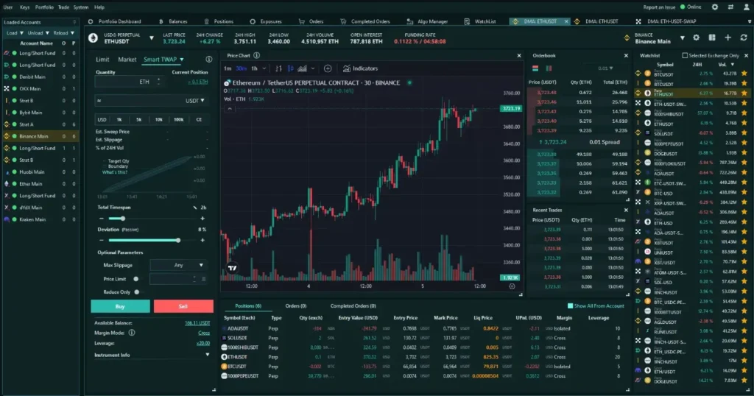Click the refresh icon in the instrument bar
The image size is (754, 396).
[x=744, y=38]
